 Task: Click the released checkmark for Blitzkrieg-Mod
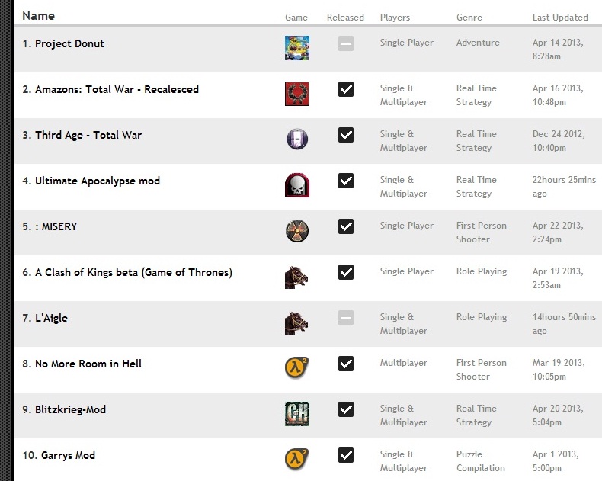pyautogui.click(x=346, y=409)
